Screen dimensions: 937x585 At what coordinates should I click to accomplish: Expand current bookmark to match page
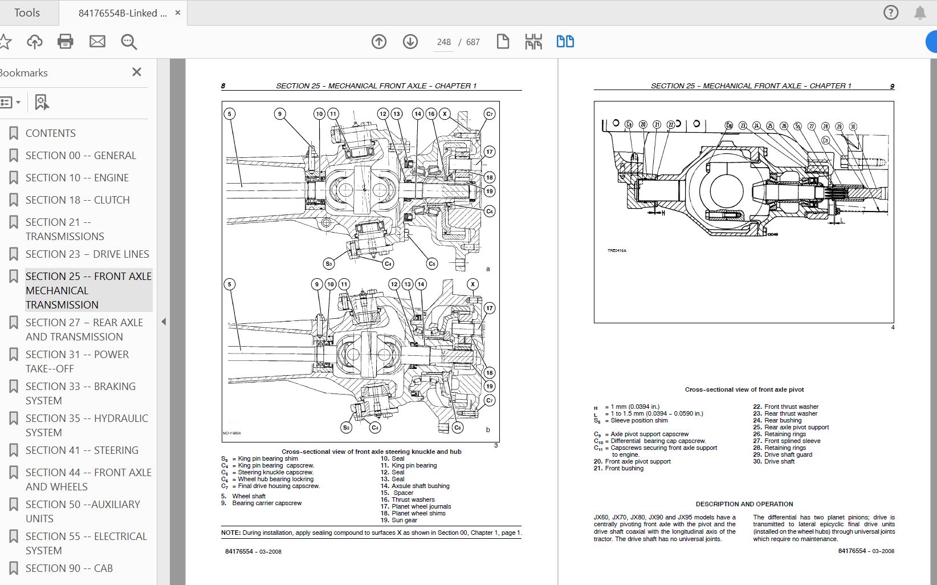coord(40,103)
